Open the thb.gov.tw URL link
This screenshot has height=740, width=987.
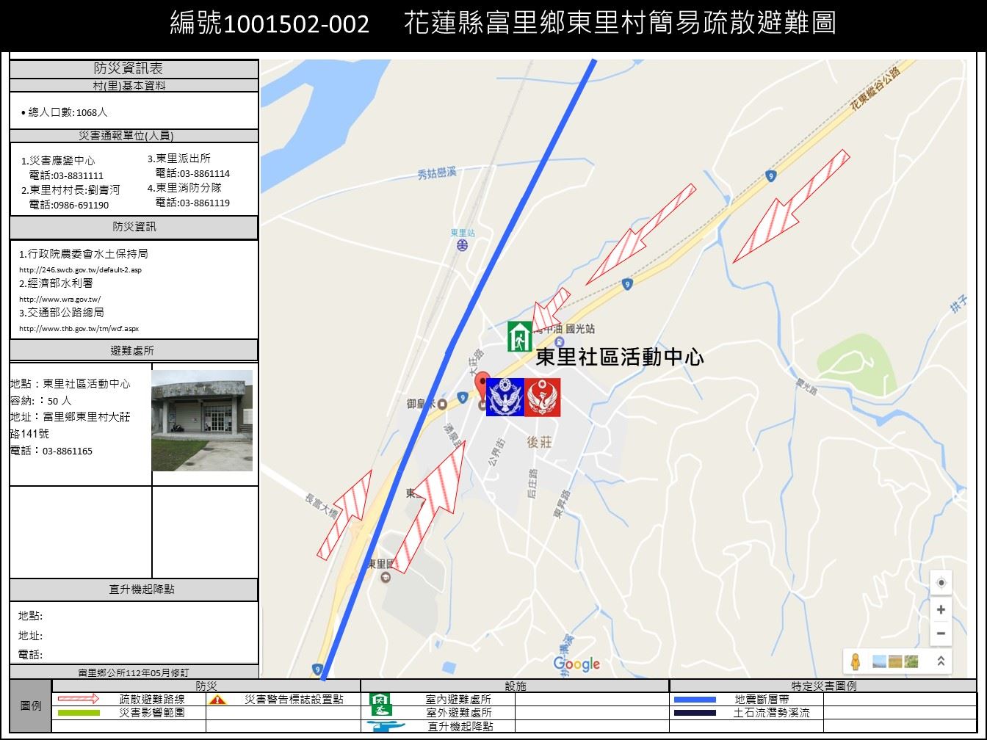pos(79,328)
